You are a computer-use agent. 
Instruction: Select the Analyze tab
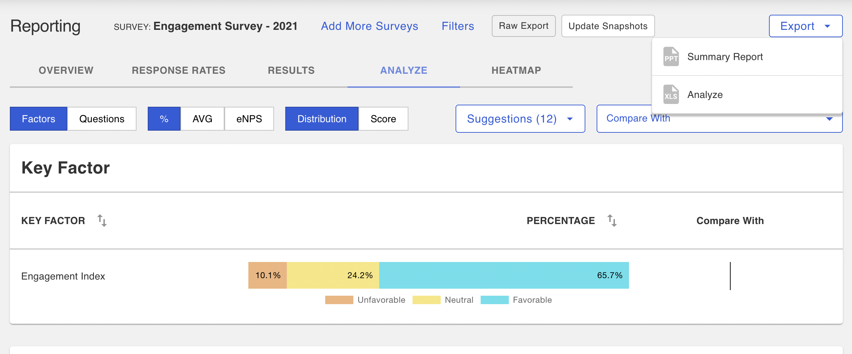404,70
